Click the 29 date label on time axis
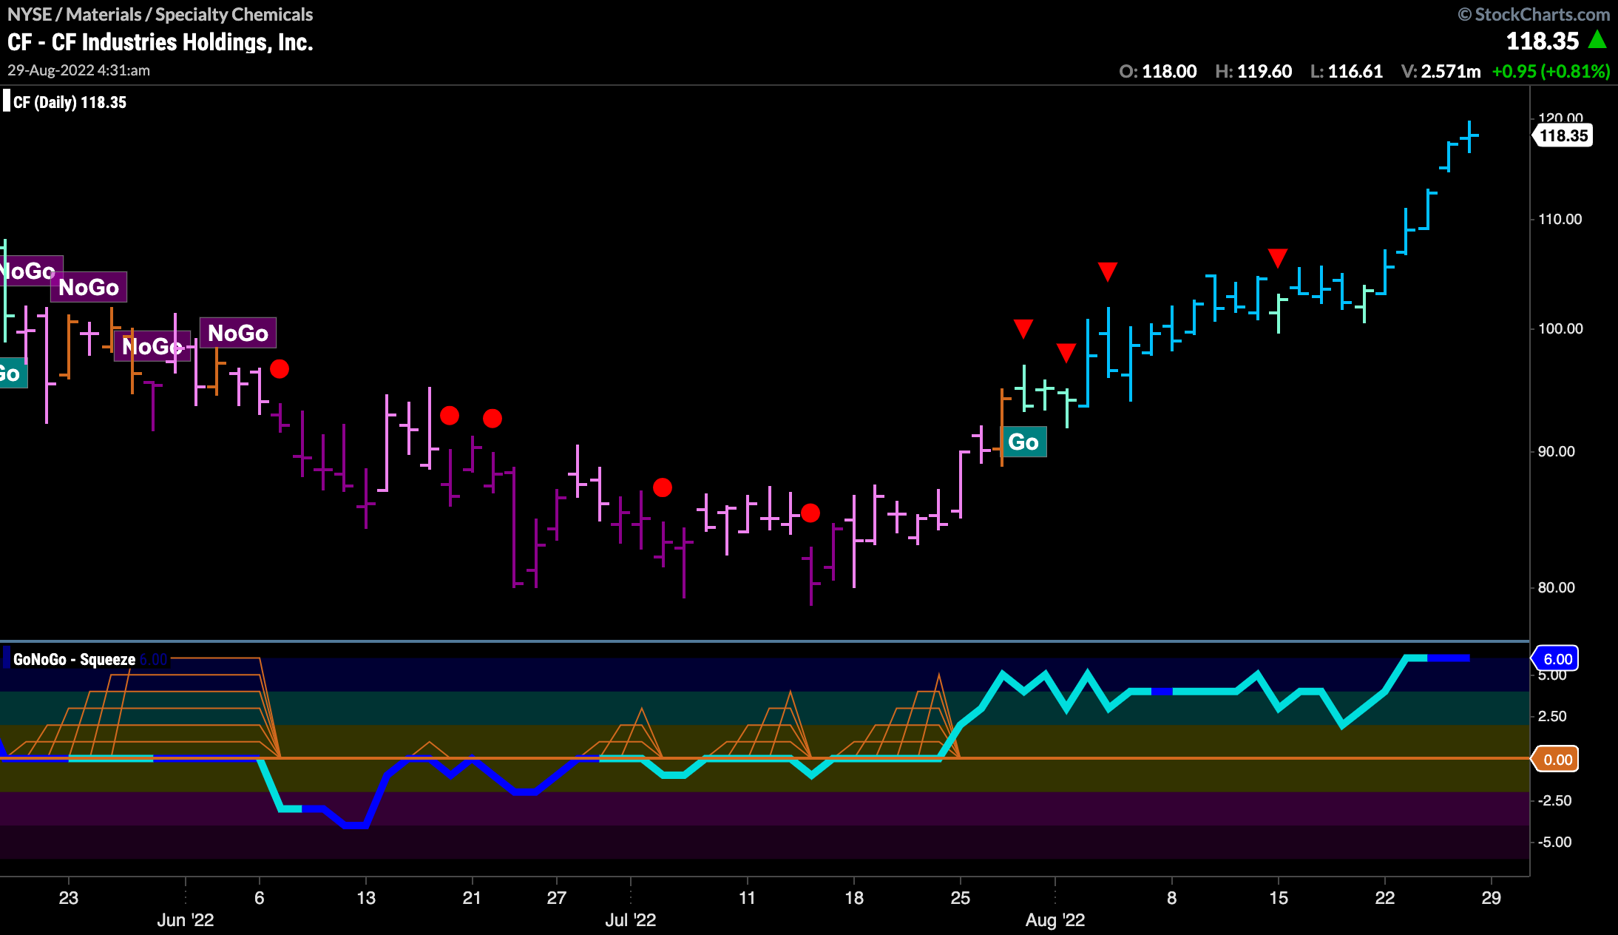 (x=1492, y=898)
